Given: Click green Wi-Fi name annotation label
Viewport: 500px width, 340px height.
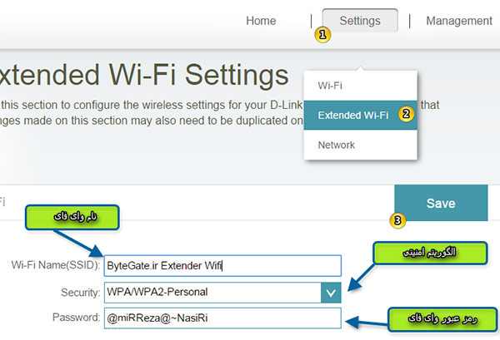Looking at the screenshot, I should pyautogui.click(x=72, y=217).
